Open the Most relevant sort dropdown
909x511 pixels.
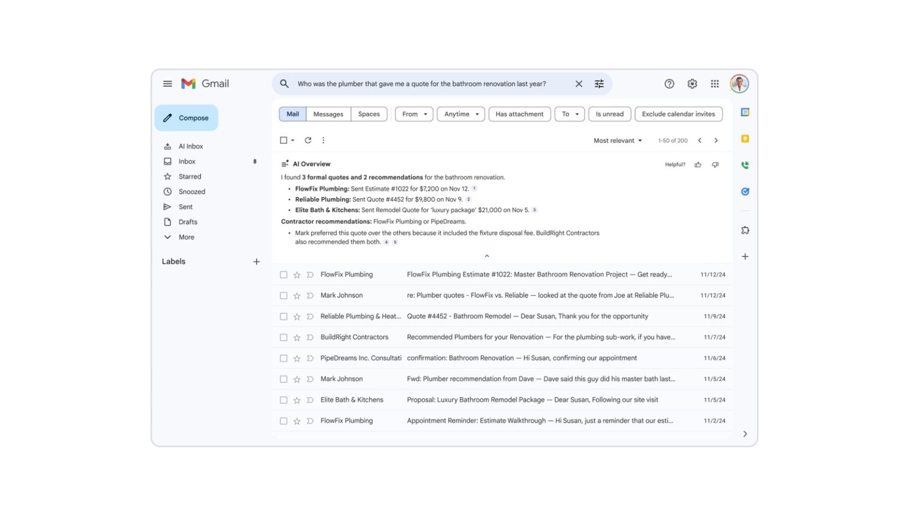pos(617,140)
